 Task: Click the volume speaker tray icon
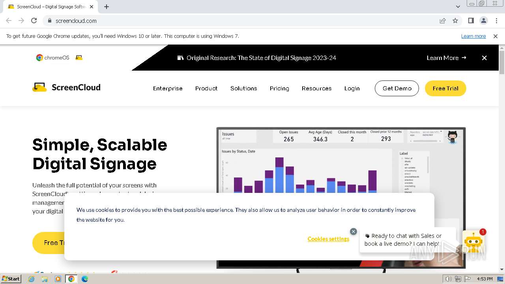point(449,279)
